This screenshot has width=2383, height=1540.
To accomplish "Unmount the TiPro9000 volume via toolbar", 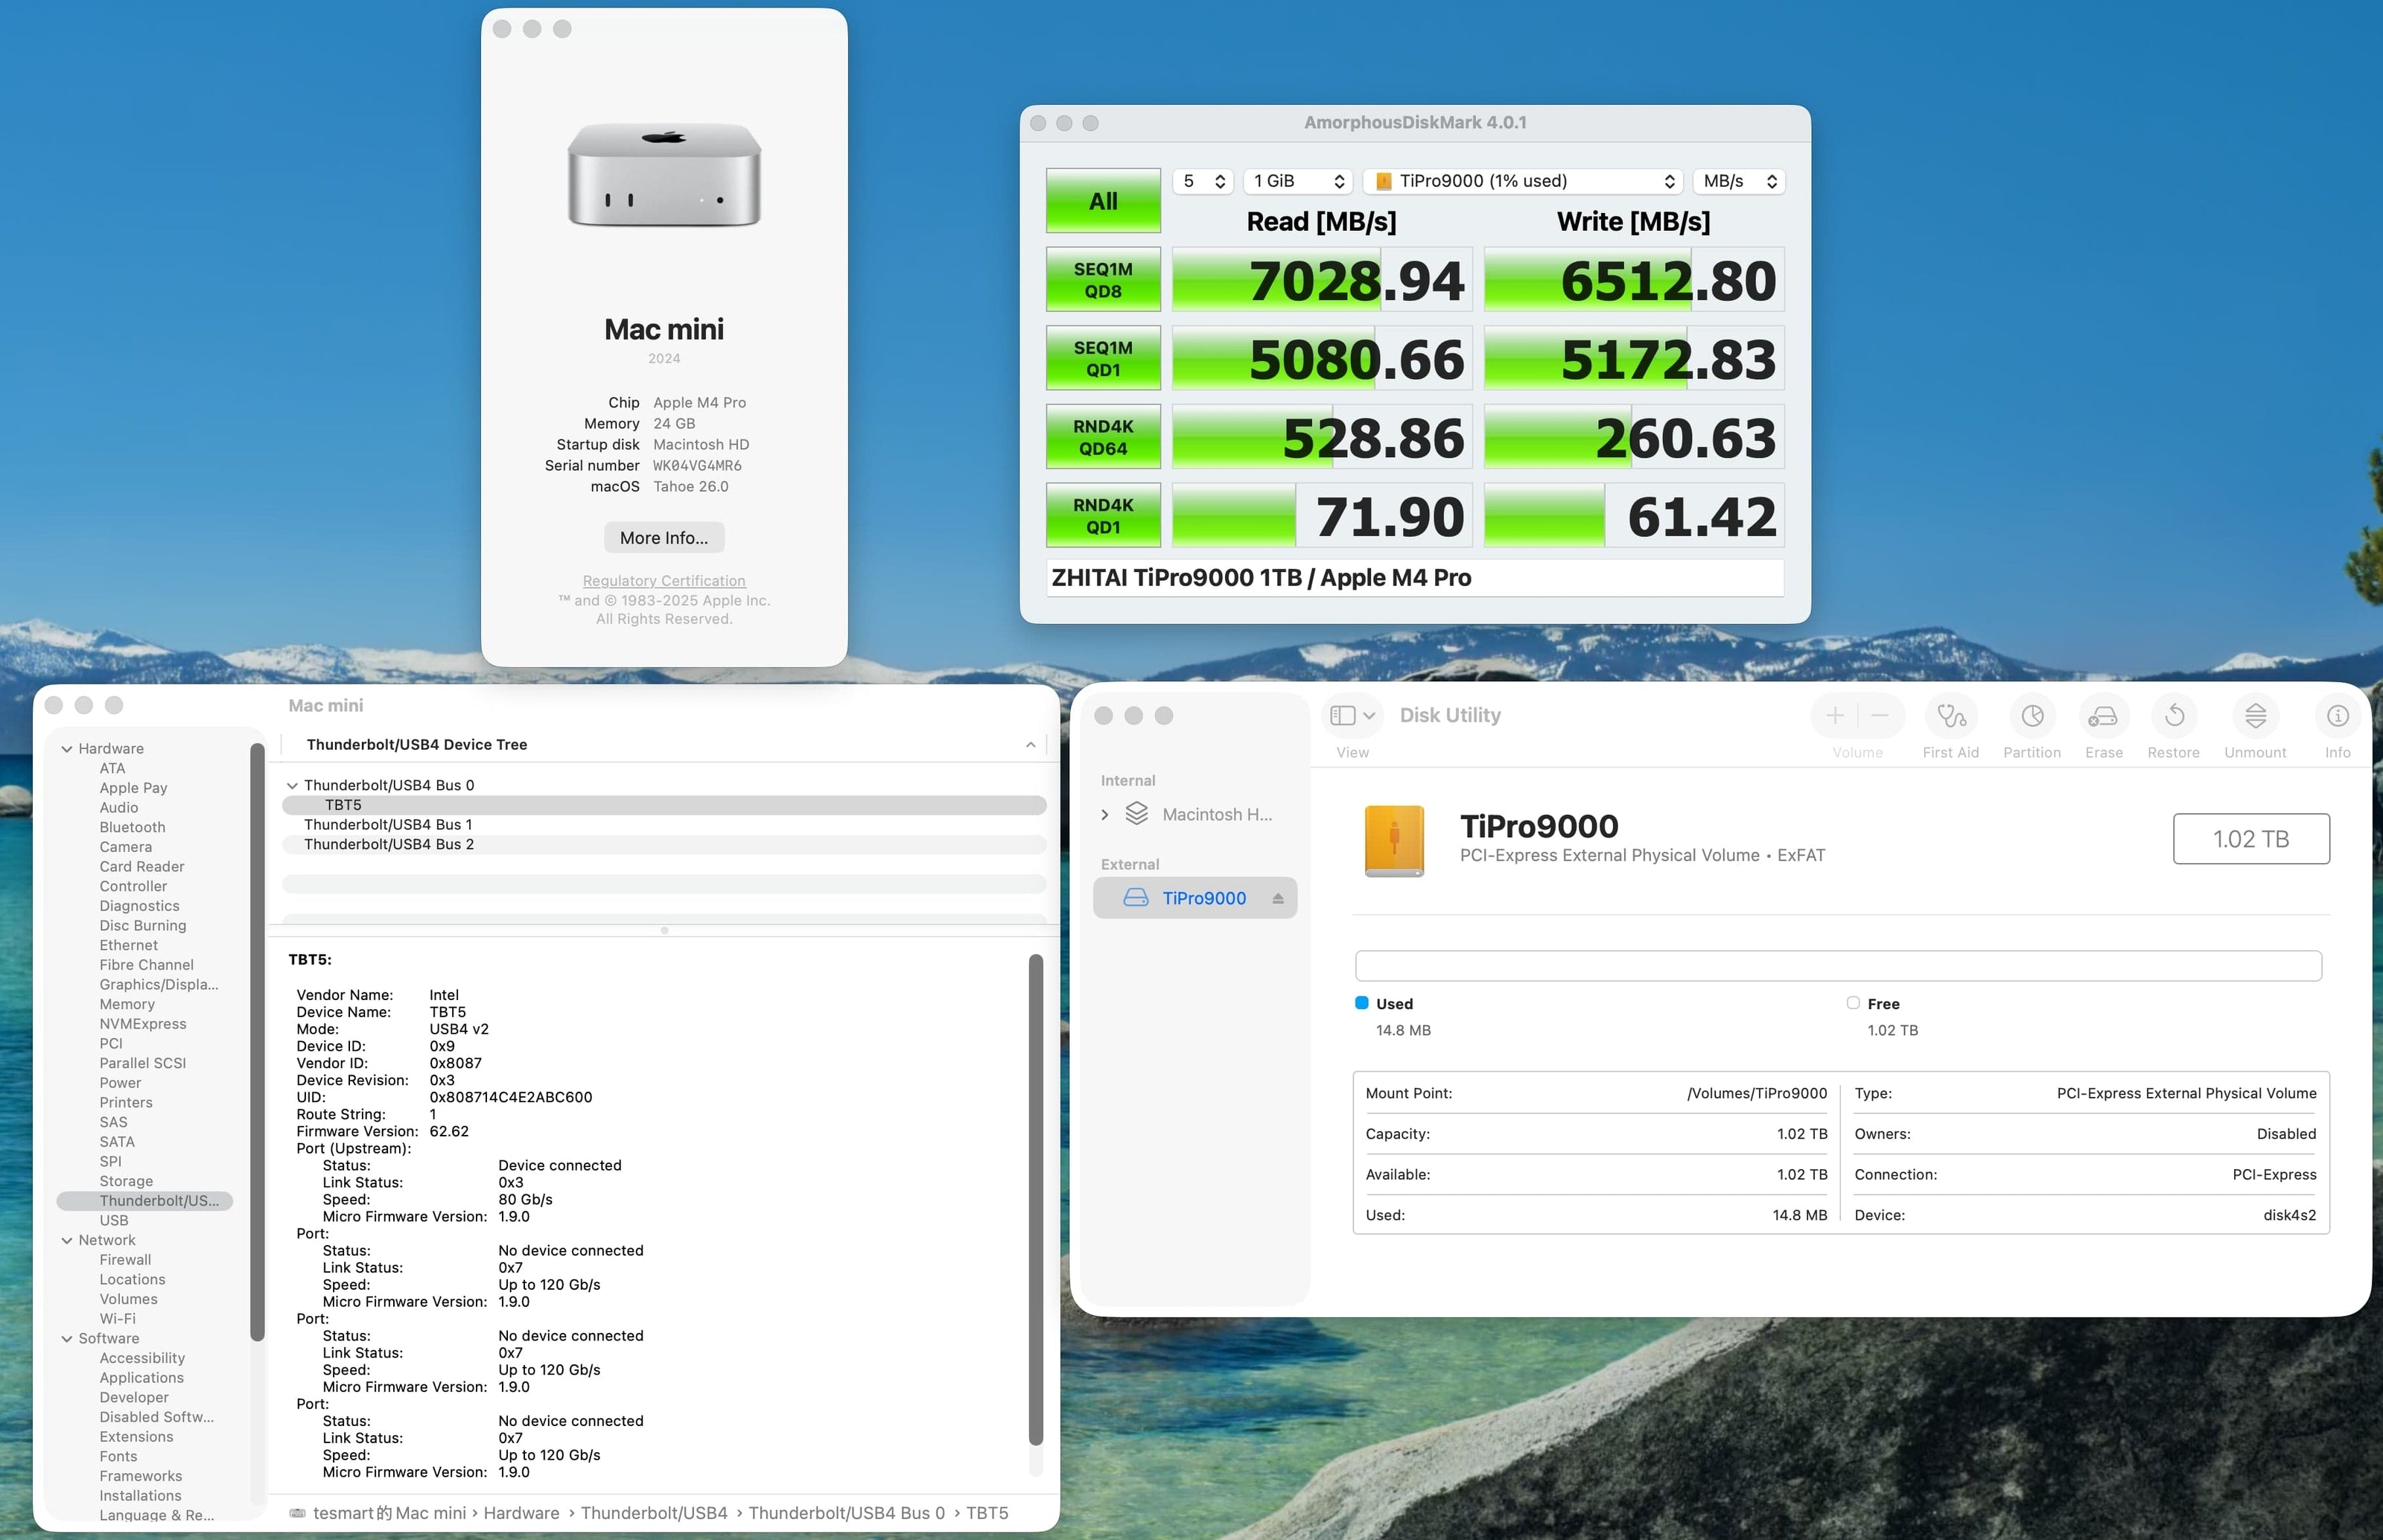I will [2254, 716].
